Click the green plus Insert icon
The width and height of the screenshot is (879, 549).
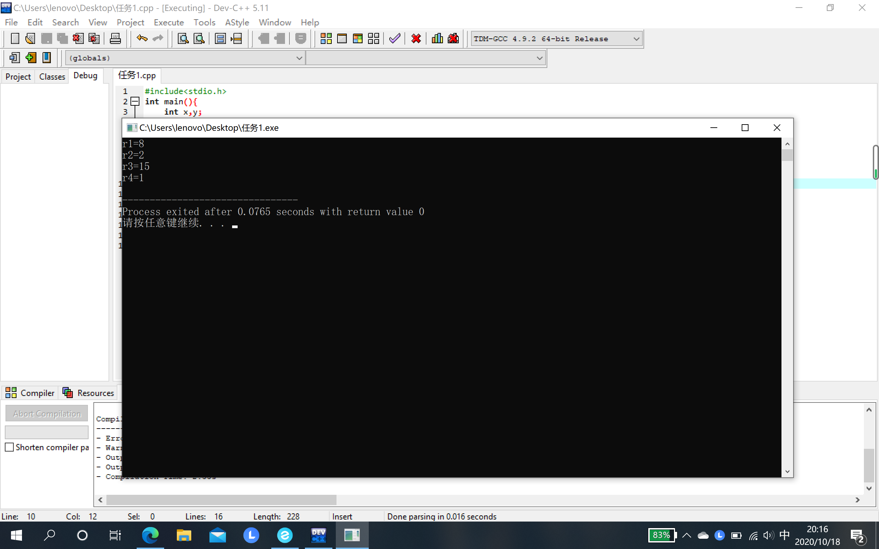coord(31,58)
